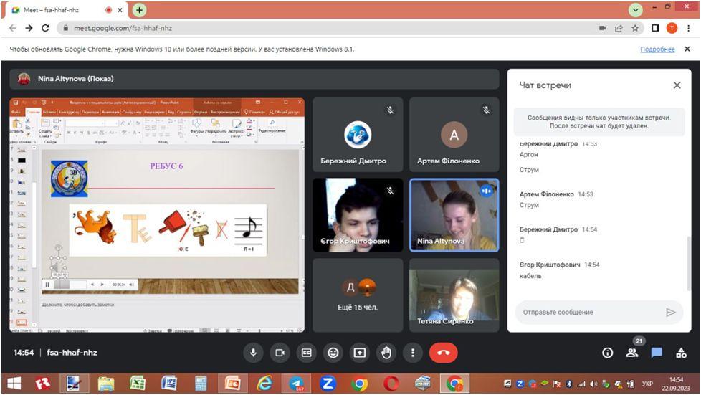Open tab search dropdown arrow
The image size is (701, 395).
[x=635, y=10]
